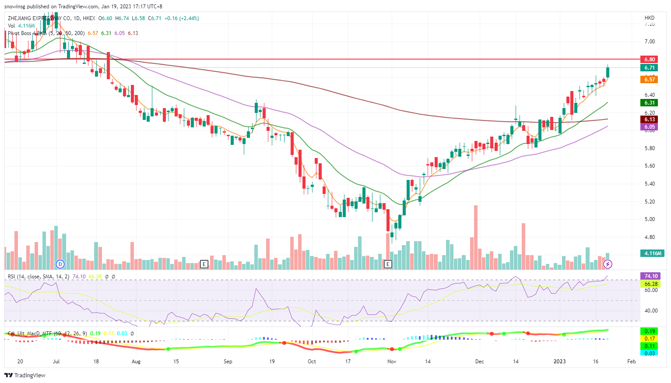Click the +0.16 (+2.44%) change value

pyautogui.click(x=181, y=18)
